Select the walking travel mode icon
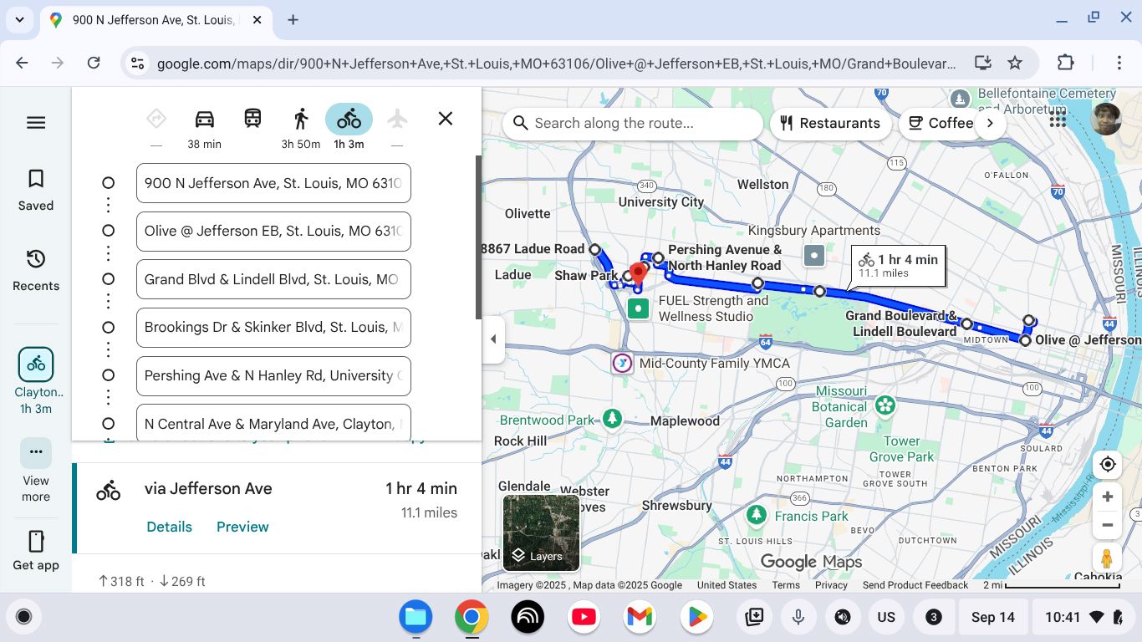The height and width of the screenshot is (642, 1142). [x=301, y=120]
